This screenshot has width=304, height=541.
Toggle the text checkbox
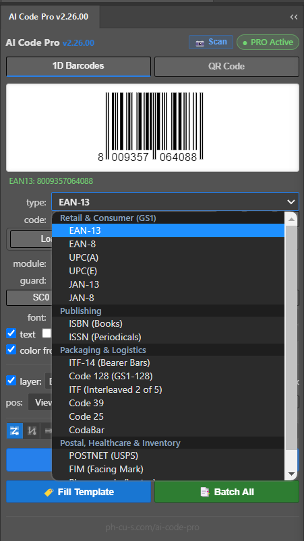pos(11,333)
